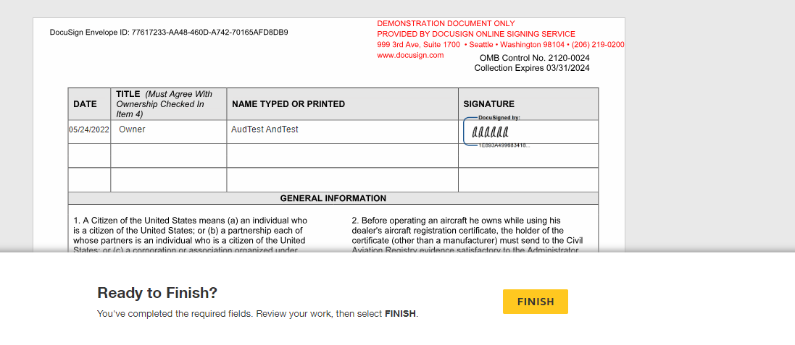Click the AudTest AndTest name field
795x345 pixels.
coord(265,129)
